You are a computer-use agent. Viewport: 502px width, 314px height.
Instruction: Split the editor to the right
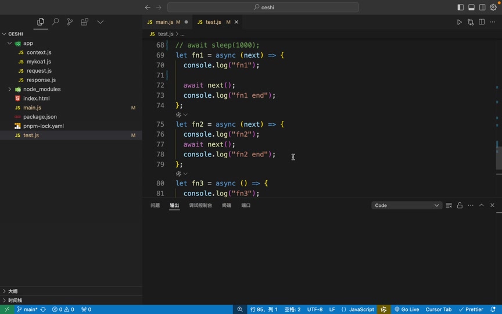click(482, 22)
